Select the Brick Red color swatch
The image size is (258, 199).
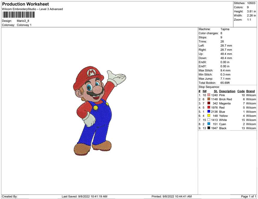coord(209,99)
